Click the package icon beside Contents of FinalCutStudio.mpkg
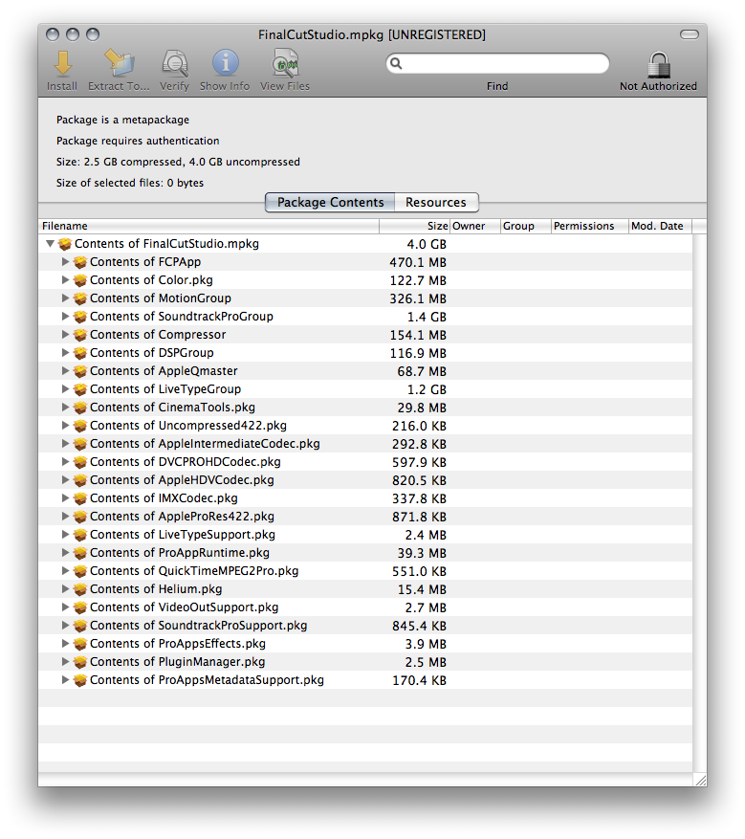 [65, 245]
